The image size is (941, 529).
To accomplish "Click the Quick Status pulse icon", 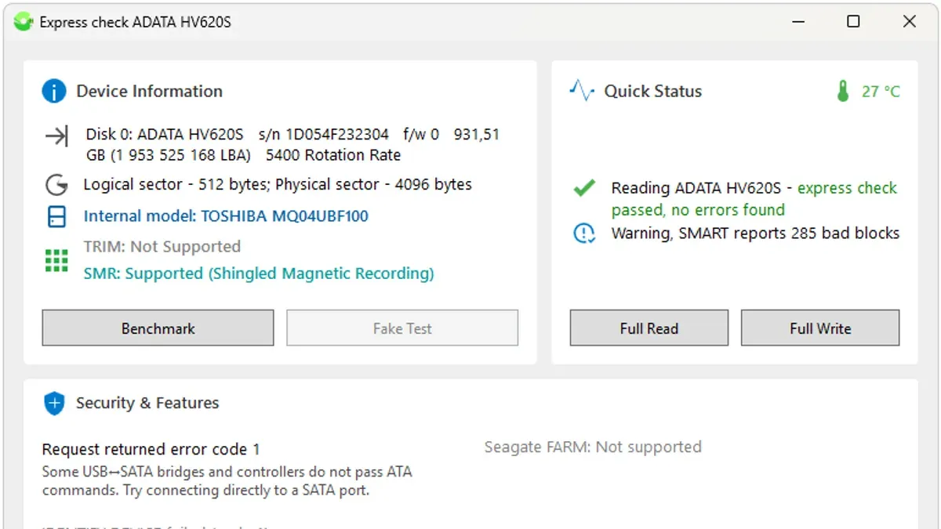I will click(582, 91).
